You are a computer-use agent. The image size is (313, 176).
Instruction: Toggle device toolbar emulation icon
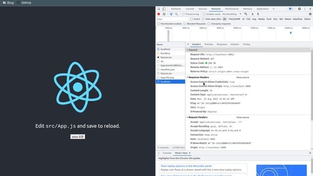(164, 9)
